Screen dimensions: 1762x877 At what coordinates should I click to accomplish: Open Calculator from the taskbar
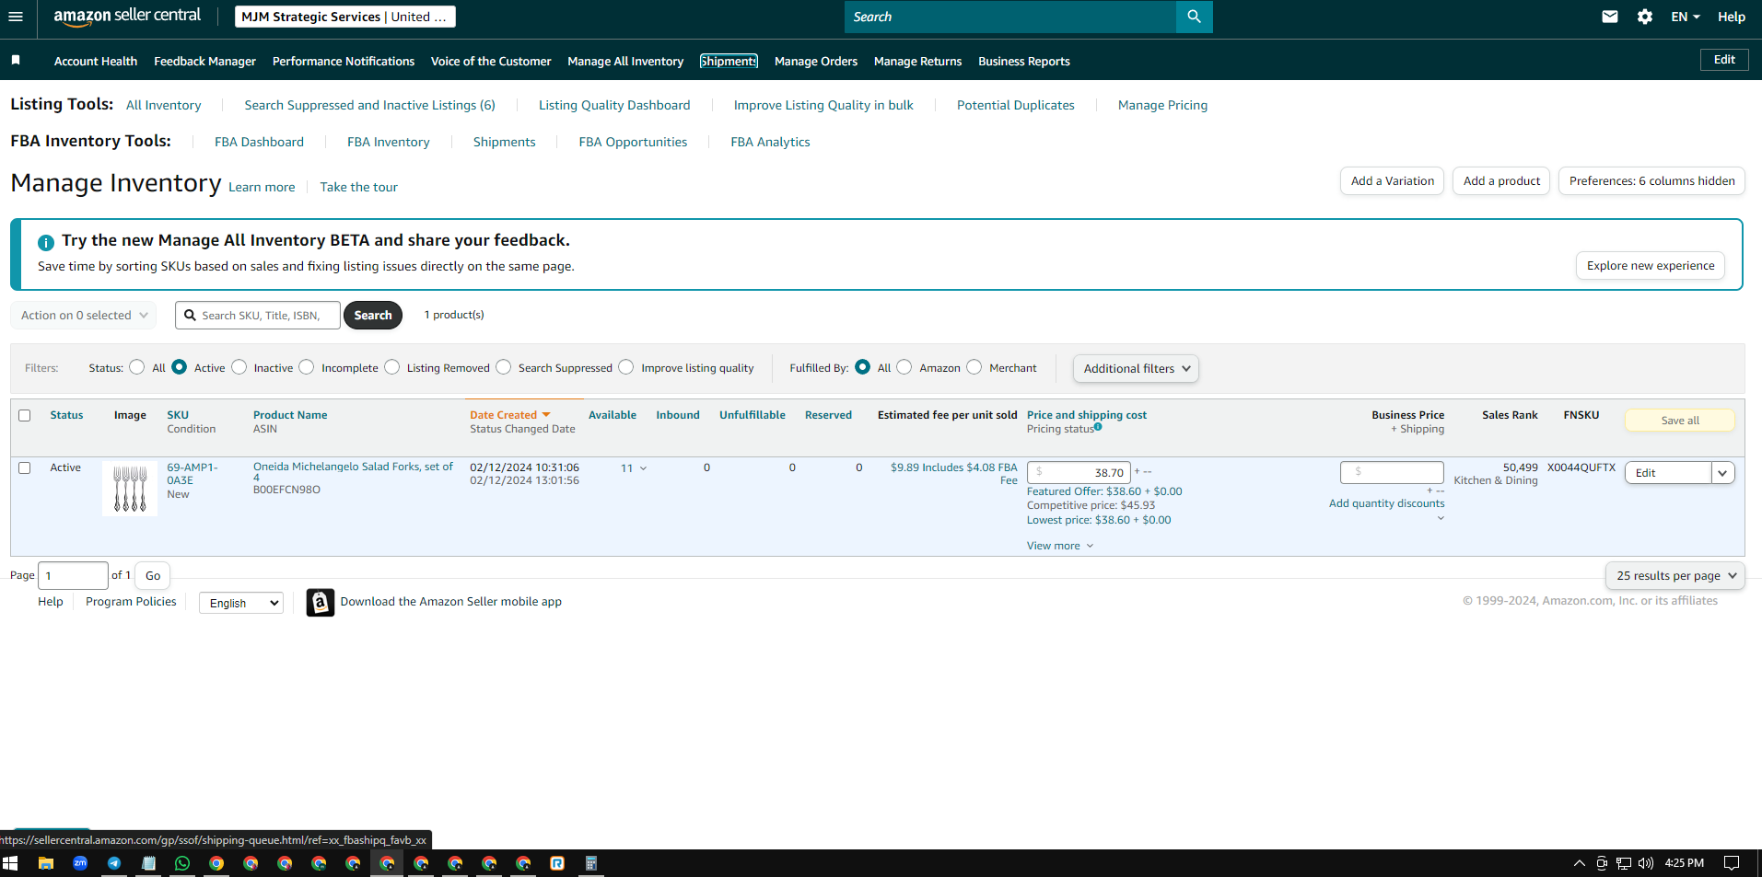coord(591,863)
